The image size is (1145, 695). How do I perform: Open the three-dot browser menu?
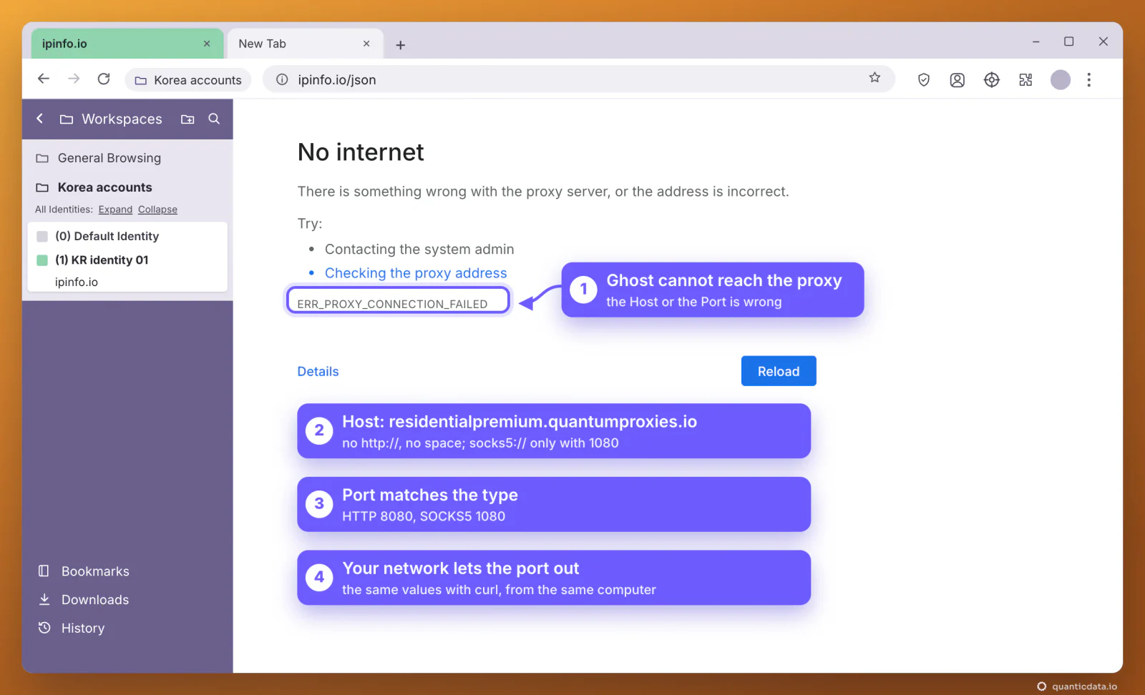click(x=1089, y=80)
